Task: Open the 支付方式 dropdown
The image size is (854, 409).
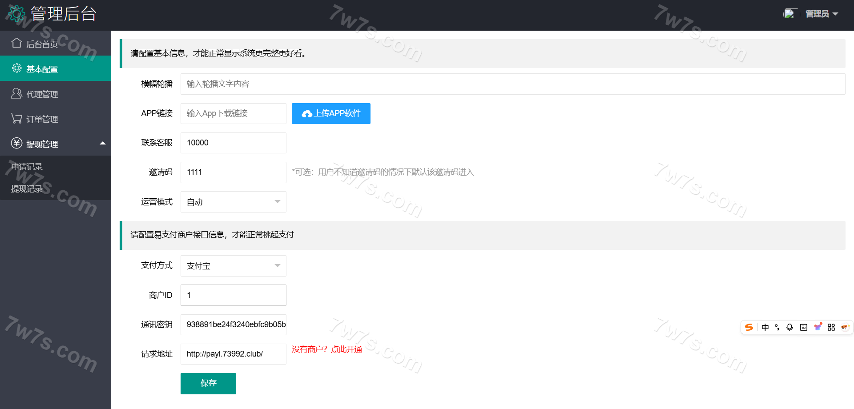Action: coord(233,266)
